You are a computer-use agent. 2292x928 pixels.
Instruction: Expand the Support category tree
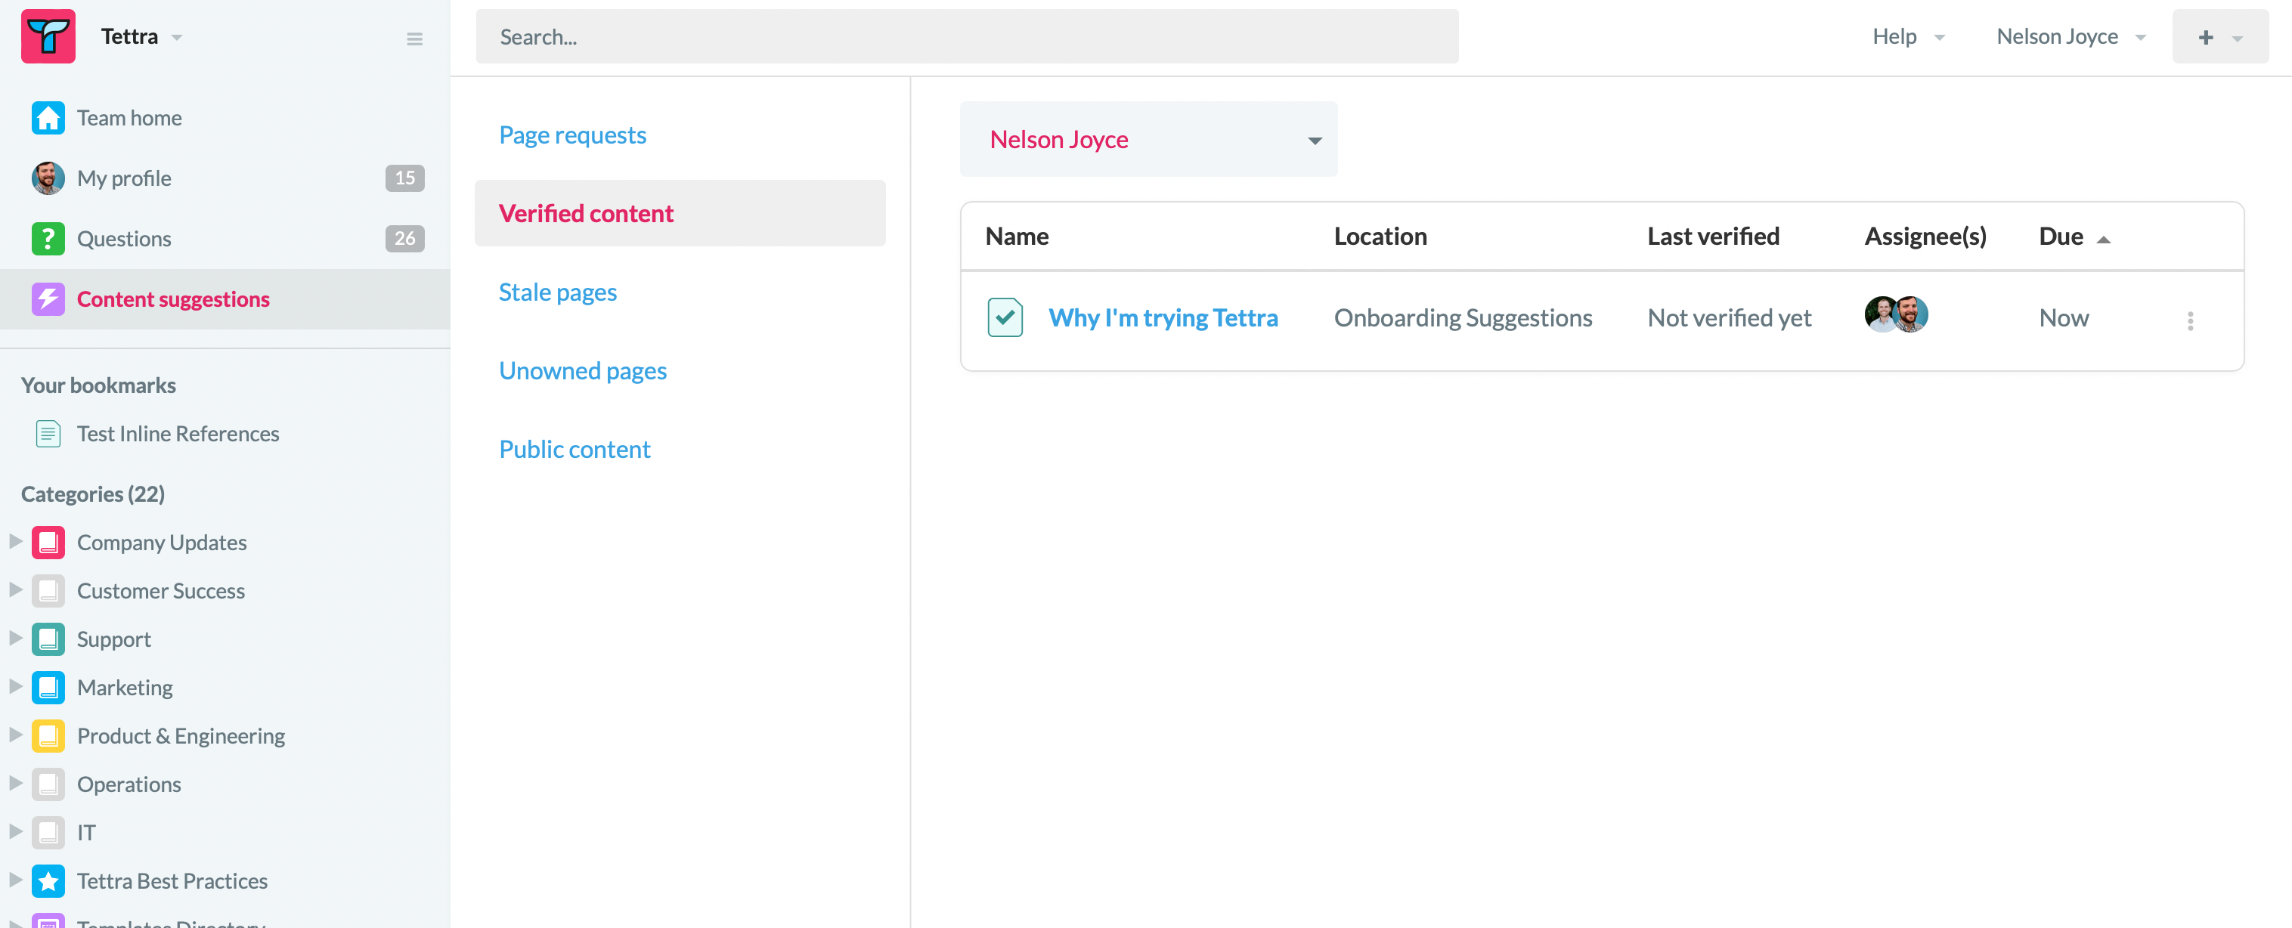(15, 638)
